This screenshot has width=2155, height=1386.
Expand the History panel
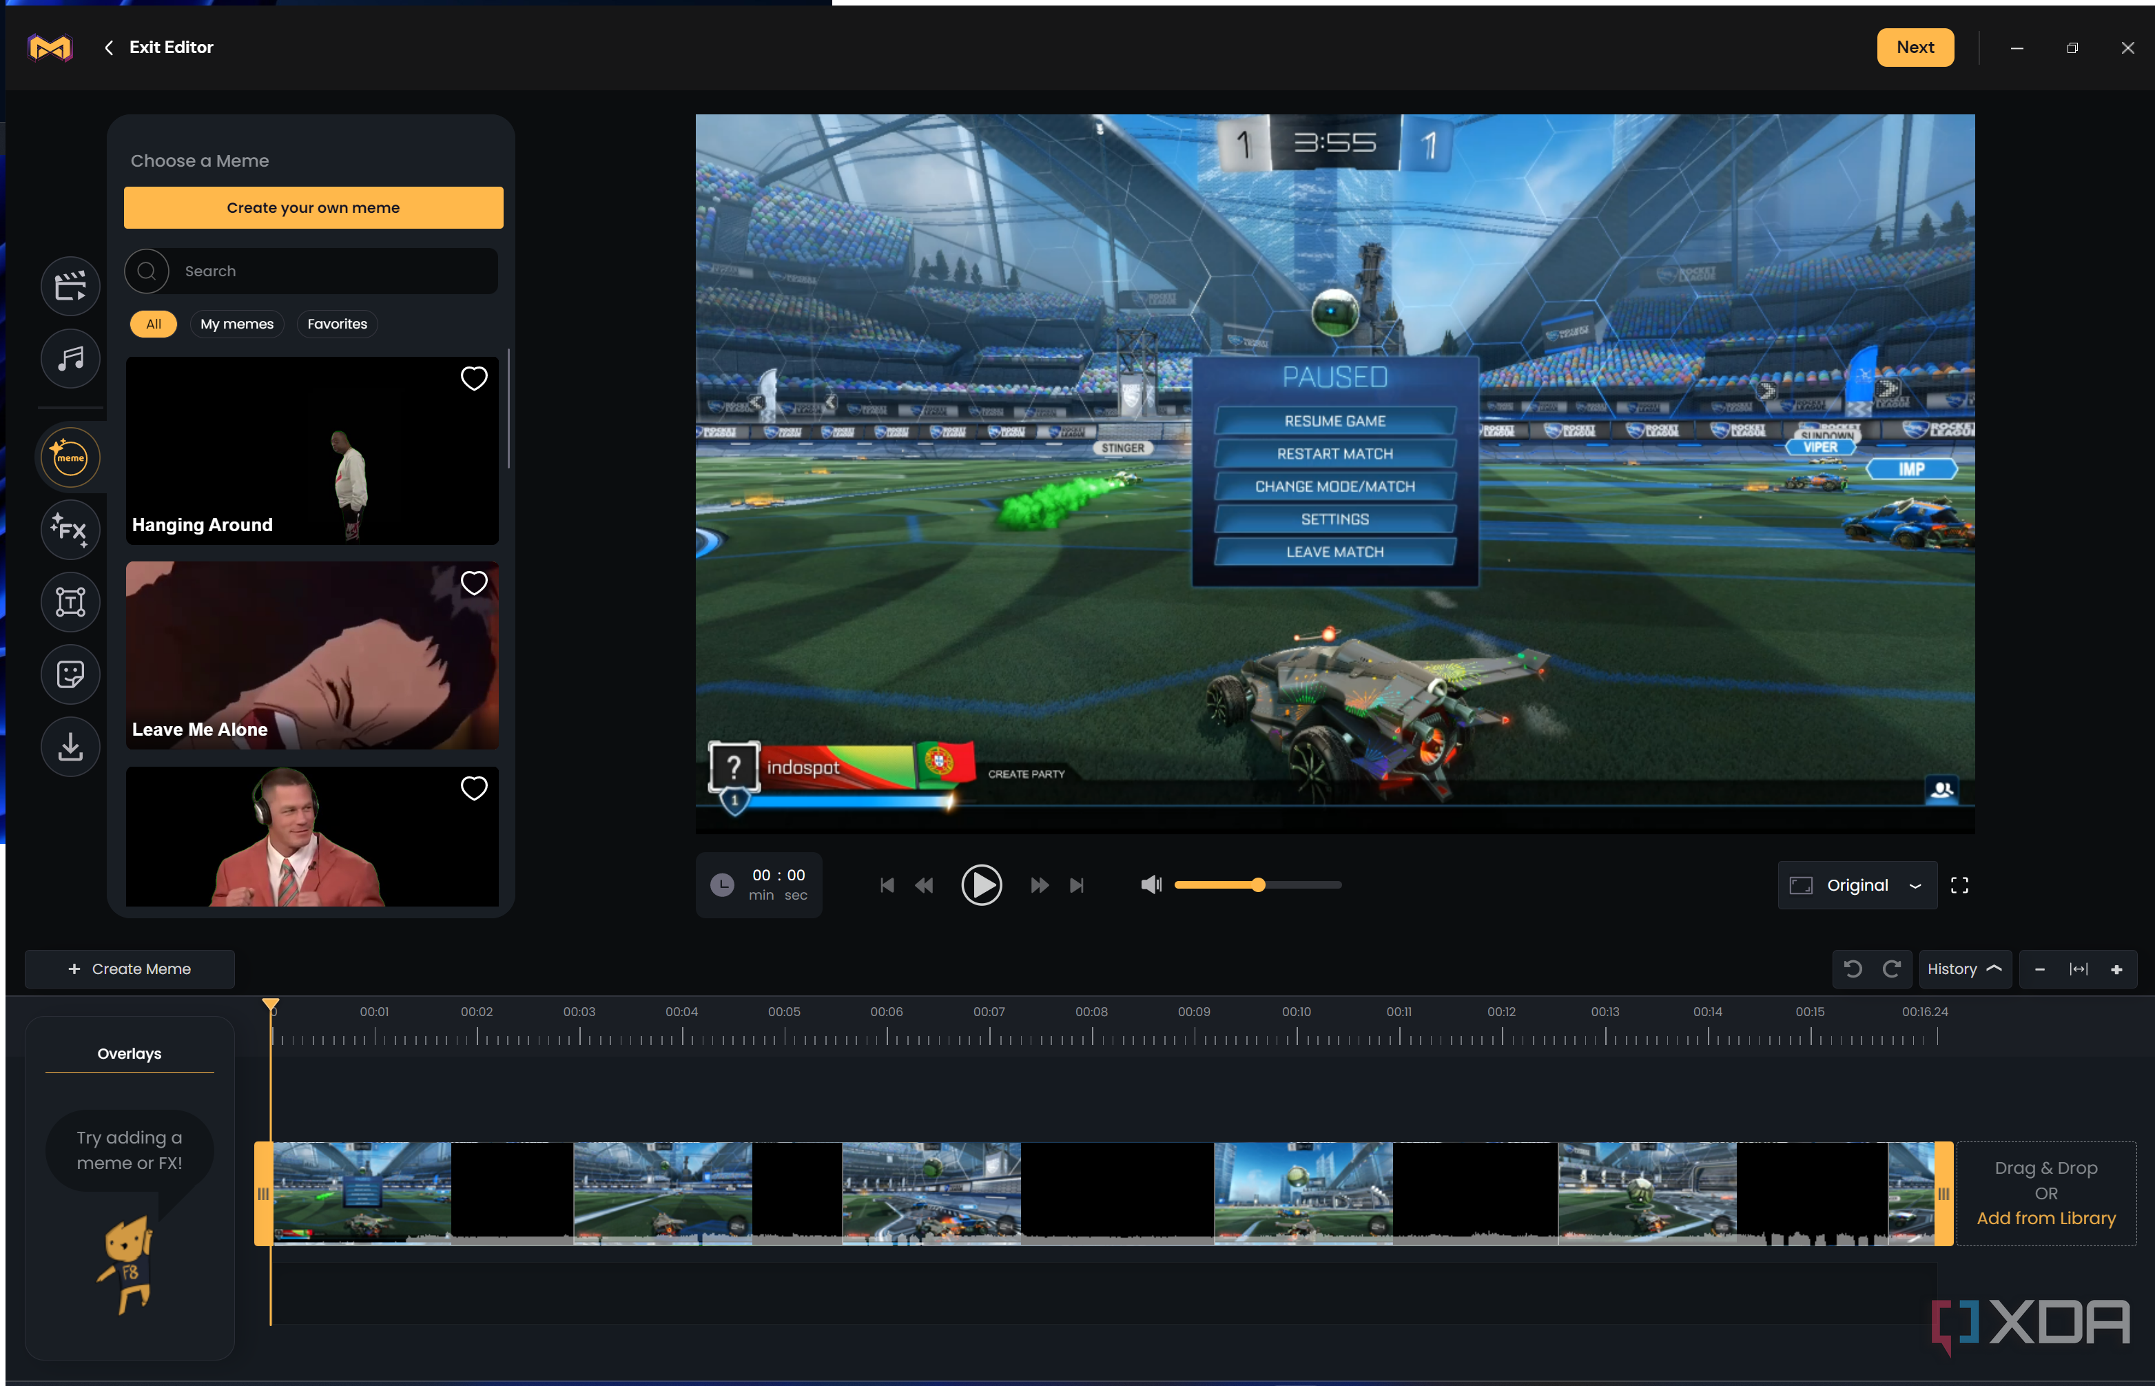click(x=1964, y=969)
